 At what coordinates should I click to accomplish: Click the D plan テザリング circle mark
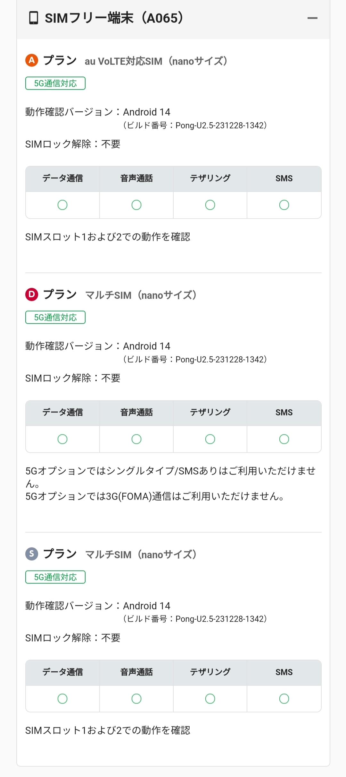click(x=210, y=439)
